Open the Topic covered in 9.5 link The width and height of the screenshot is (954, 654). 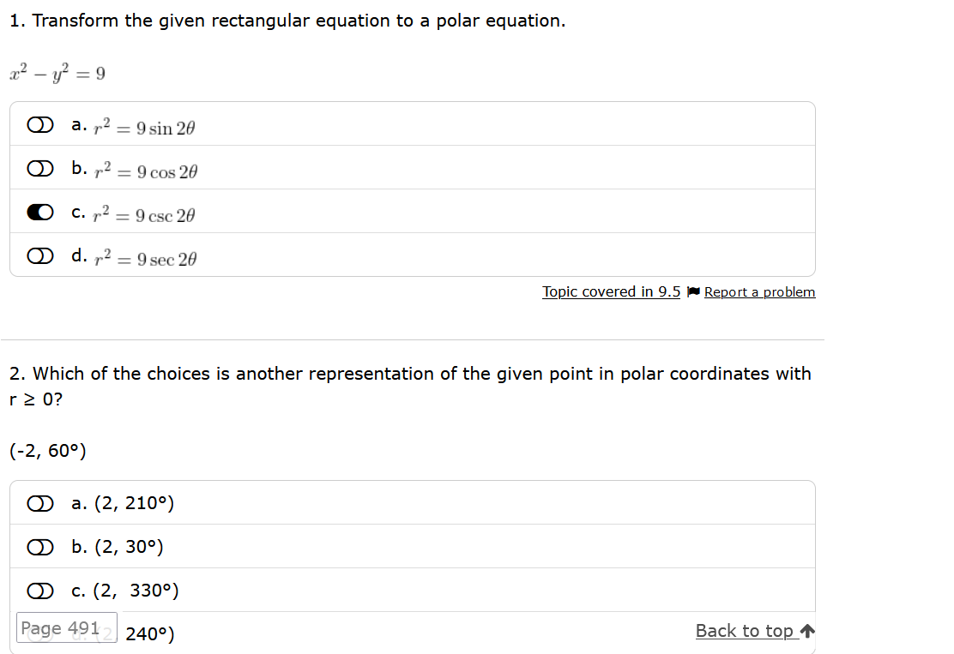(611, 291)
